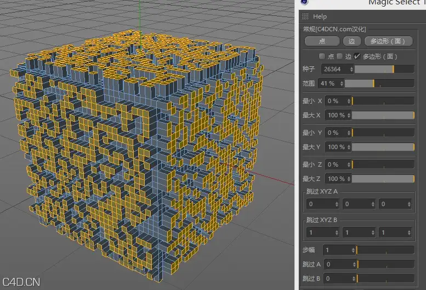Click the 最小 X slider
426x290 pixels.
pos(383,101)
